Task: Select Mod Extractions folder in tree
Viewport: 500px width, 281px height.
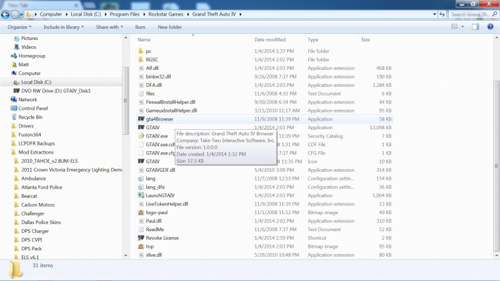Action: pyautogui.click(x=36, y=152)
